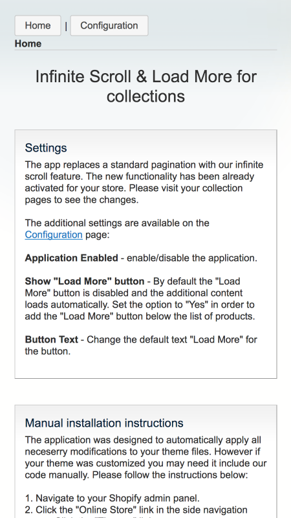
Task: Click step 1 Navigate to Shopify admin panel
Action: point(112,498)
